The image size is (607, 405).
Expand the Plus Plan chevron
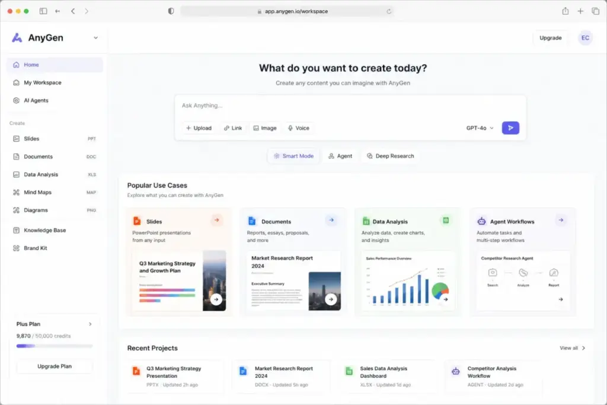[x=90, y=324]
